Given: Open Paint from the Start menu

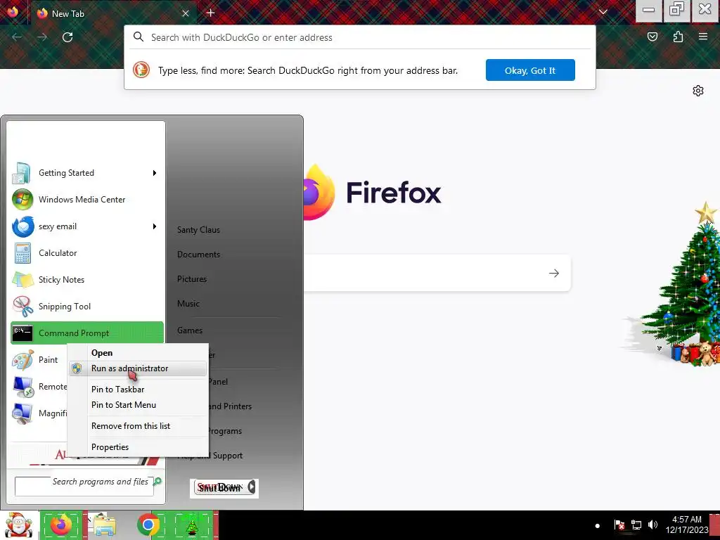Looking at the screenshot, I should point(39,359).
